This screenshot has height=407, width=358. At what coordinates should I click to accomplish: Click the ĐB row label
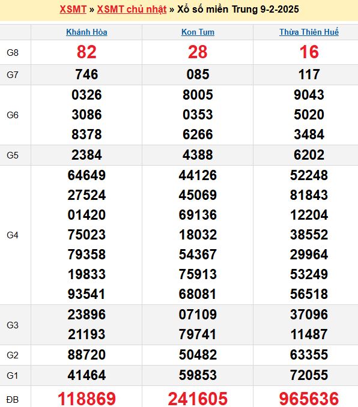coord(13,399)
